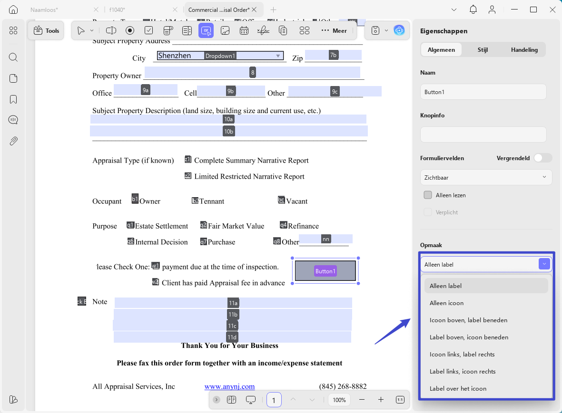
Task: Select the image field tool
Action: click(225, 31)
